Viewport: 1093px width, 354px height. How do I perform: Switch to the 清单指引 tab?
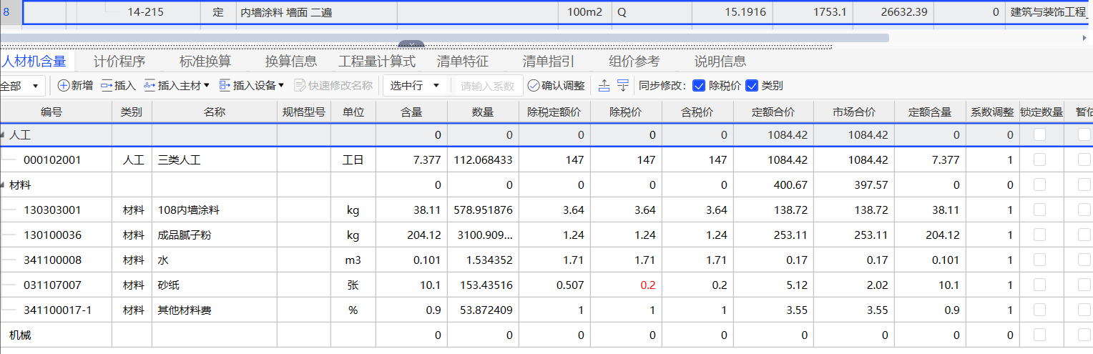tap(549, 62)
